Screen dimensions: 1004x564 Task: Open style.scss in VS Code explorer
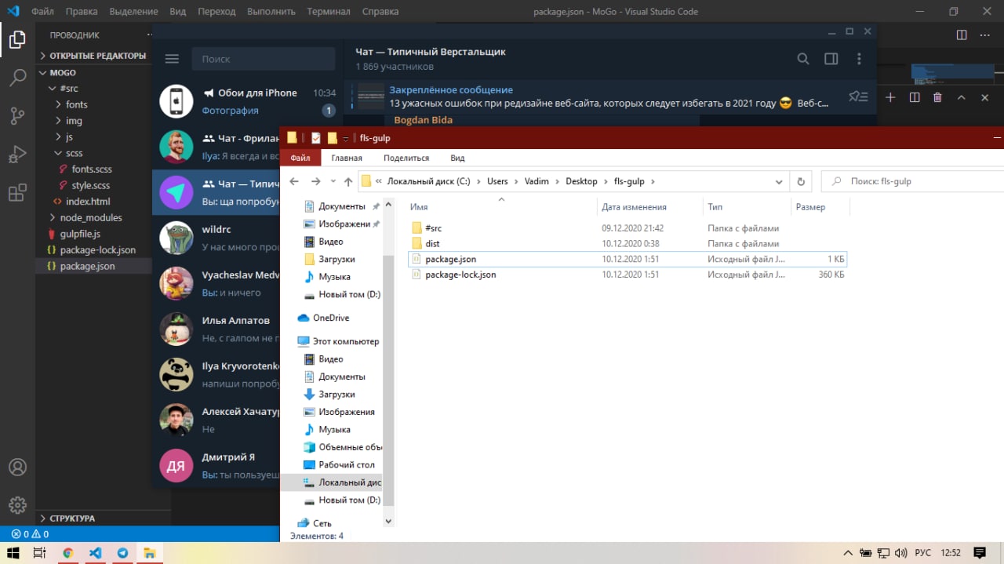(x=90, y=185)
